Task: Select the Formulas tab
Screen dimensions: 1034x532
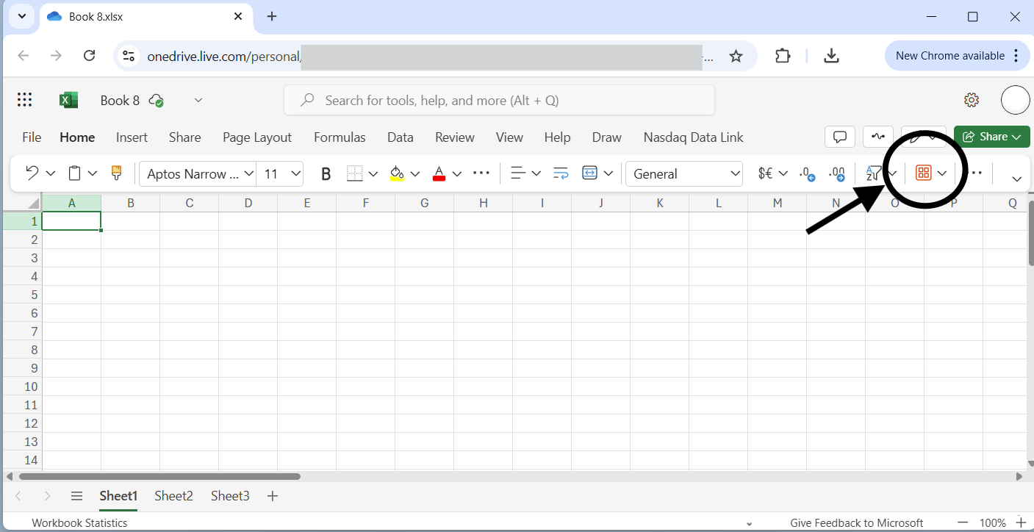Action: point(340,137)
